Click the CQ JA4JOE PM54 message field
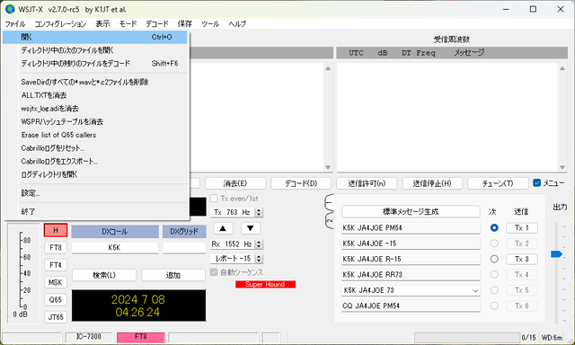Image resolution: width=575 pixels, height=345 pixels. [411, 305]
